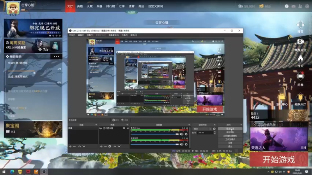
Task: Open the game settings gear in header
Action: click(307, 6)
